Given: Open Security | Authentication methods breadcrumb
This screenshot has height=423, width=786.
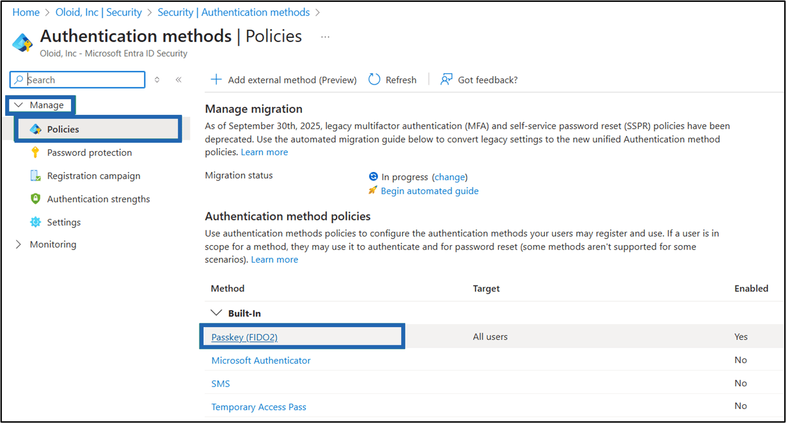Looking at the screenshot, I should coord(234,13).
